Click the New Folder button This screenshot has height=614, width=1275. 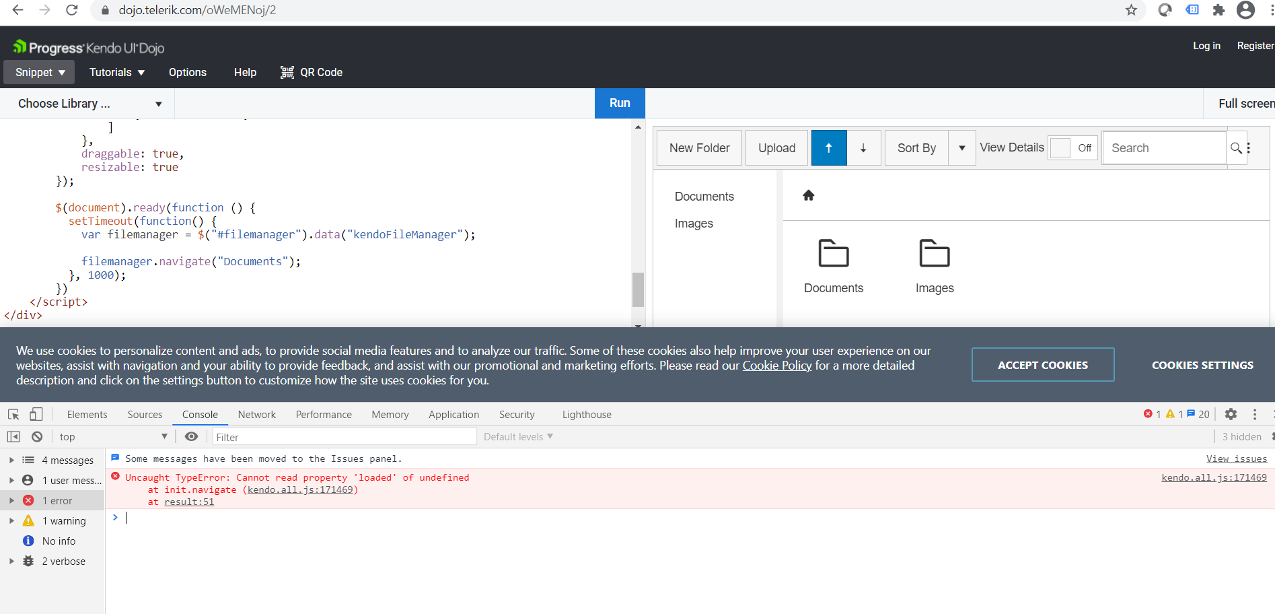click(x=700, y=148)
